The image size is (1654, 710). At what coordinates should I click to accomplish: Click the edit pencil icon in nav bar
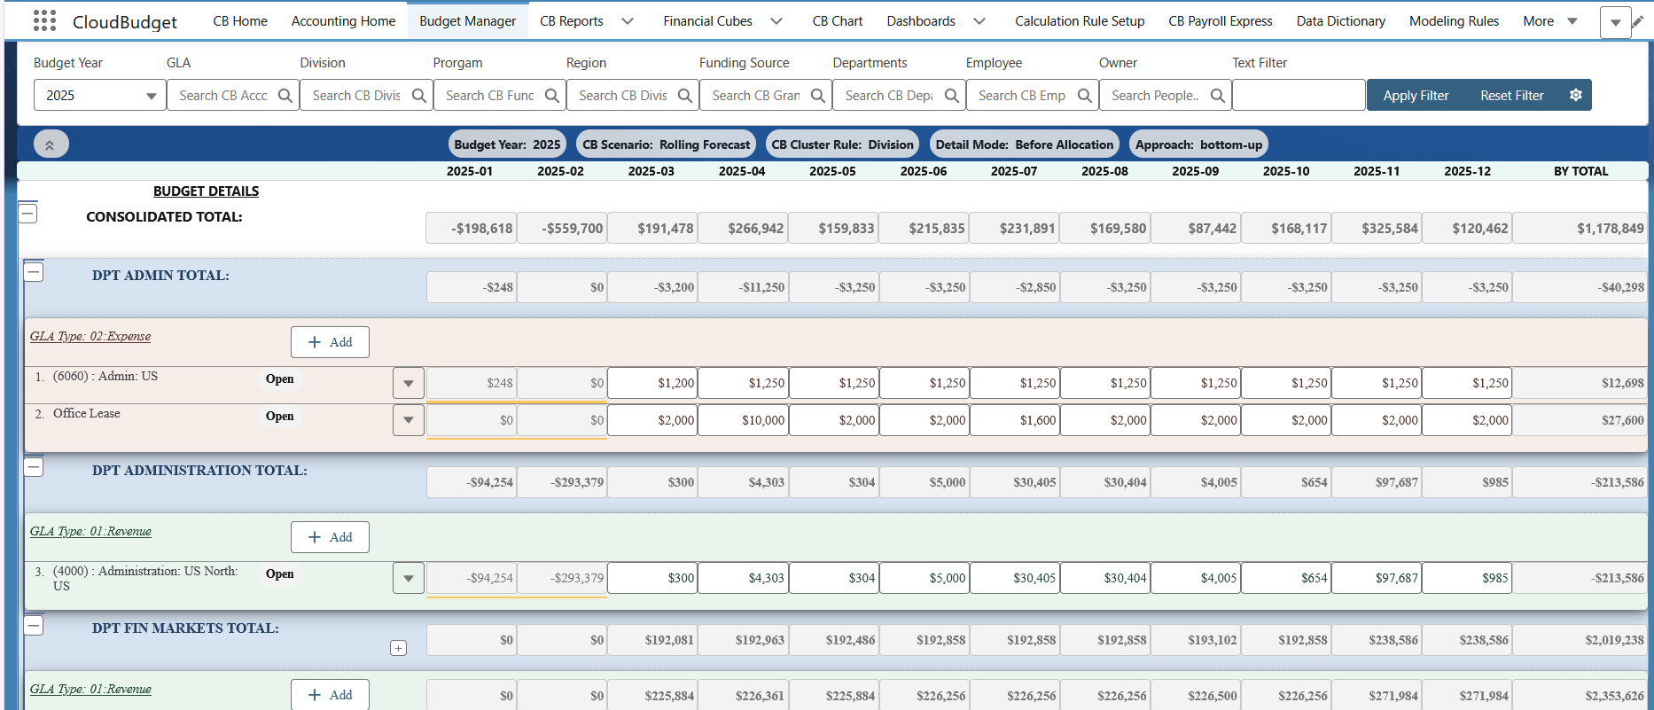(x=1638, y=21)
